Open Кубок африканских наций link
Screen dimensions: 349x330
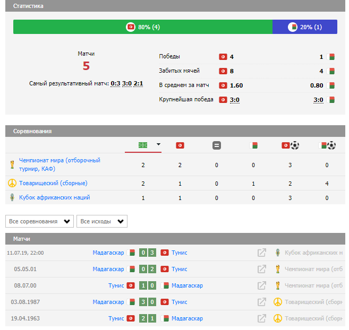point(54,197)
